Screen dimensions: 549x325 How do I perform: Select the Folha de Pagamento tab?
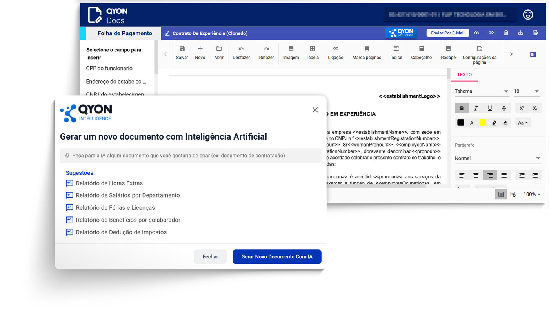coord(125,33)
